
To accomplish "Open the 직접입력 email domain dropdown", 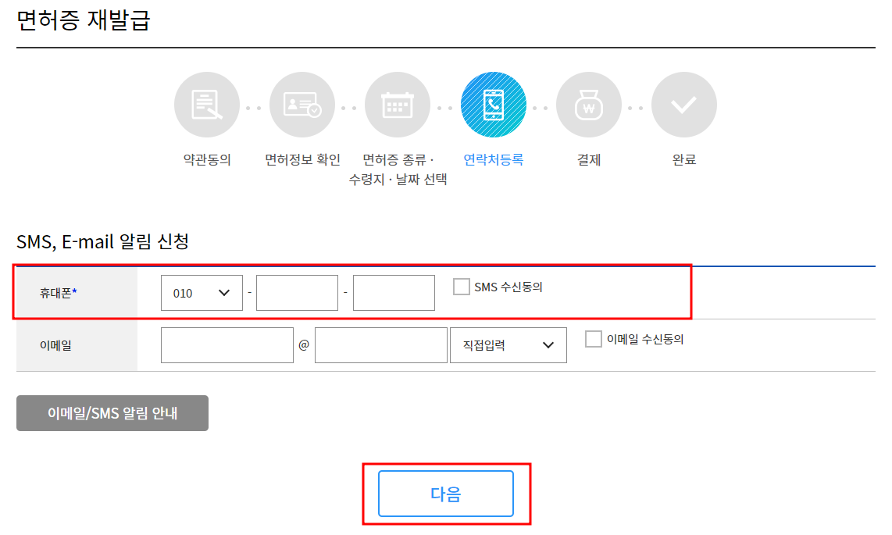I will point(508,344).
